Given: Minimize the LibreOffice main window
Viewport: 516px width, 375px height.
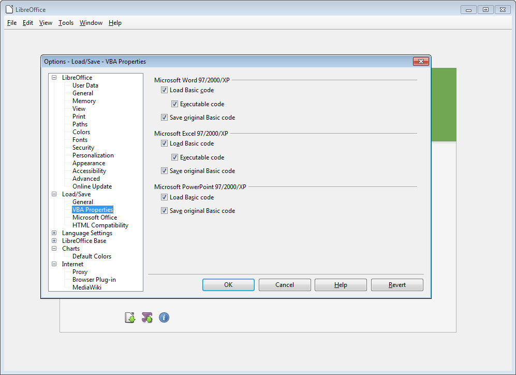Looking at the screenshot, I should click(x=468, y=9).
